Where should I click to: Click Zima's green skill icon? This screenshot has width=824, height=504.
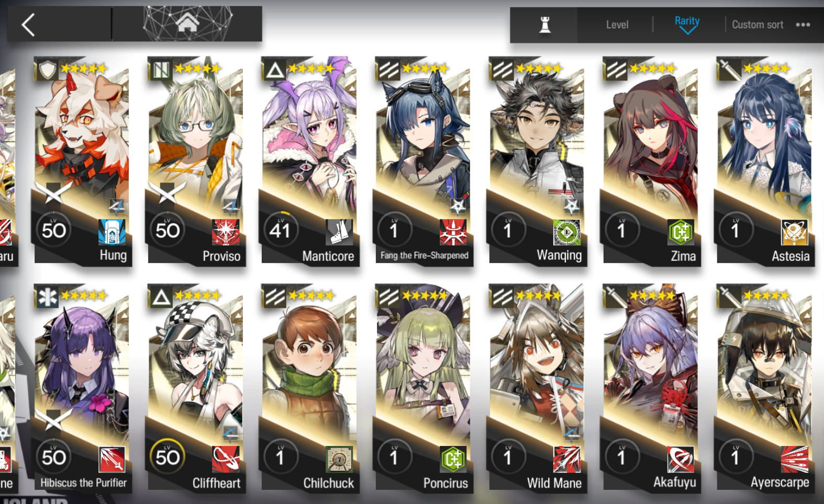pos(681,232)
